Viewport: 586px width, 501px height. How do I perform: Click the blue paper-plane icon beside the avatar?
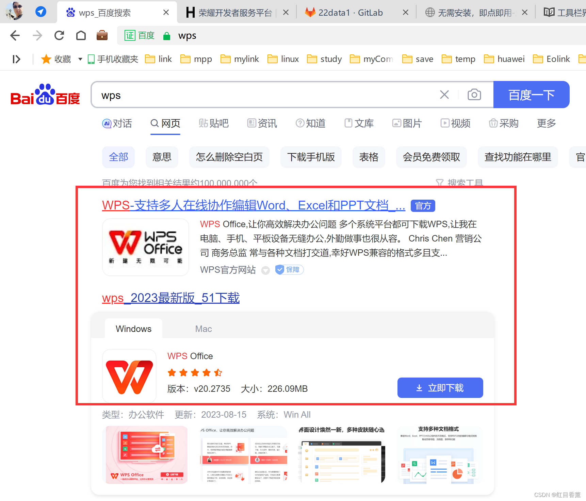tap(41, 12)
